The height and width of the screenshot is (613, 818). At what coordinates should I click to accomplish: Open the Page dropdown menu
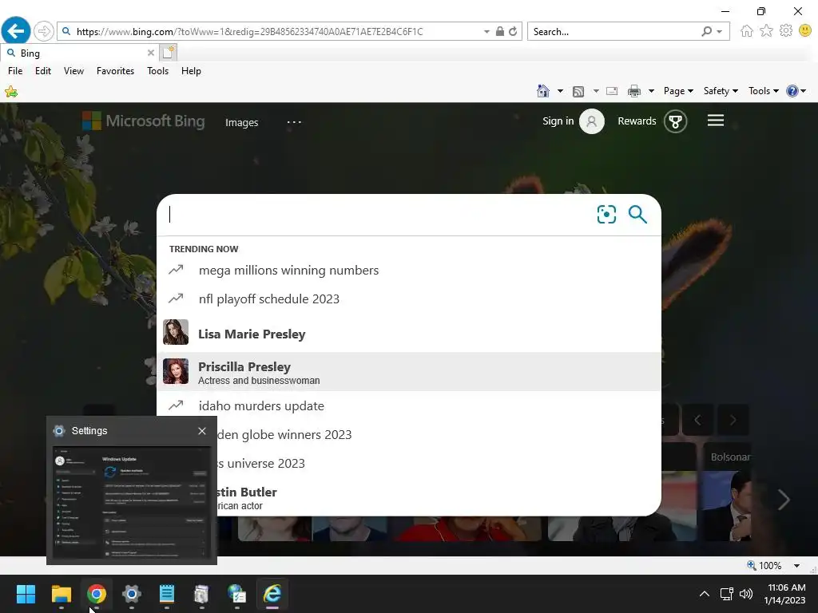(678, 91)
